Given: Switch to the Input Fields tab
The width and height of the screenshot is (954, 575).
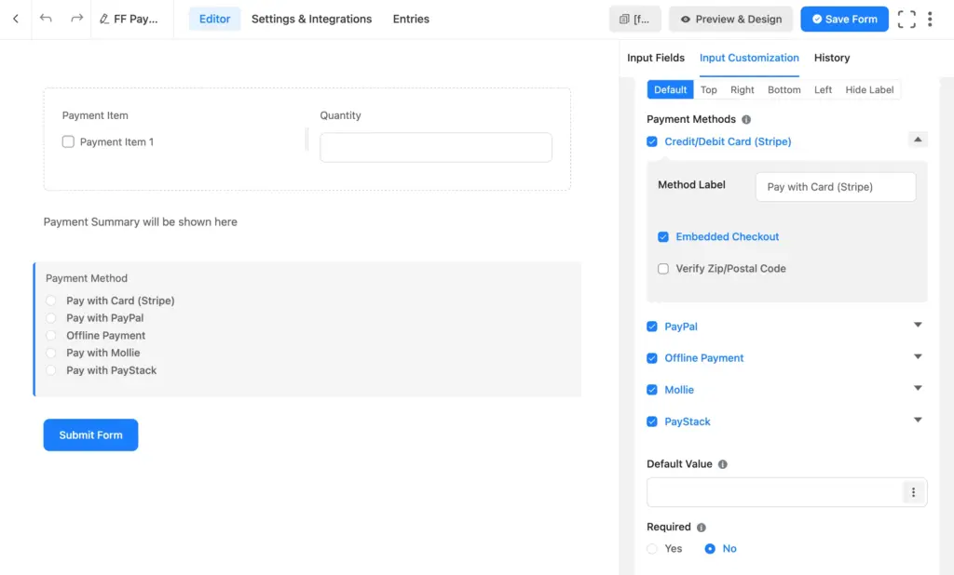Looking at the screenshot, I should pos(655,58).
